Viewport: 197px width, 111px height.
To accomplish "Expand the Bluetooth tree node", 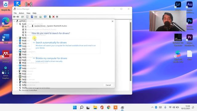I will 17,40.
